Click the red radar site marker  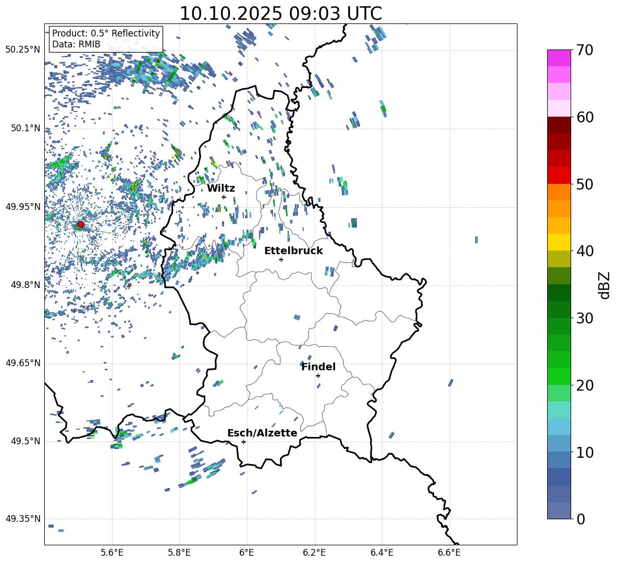(81, 224)
